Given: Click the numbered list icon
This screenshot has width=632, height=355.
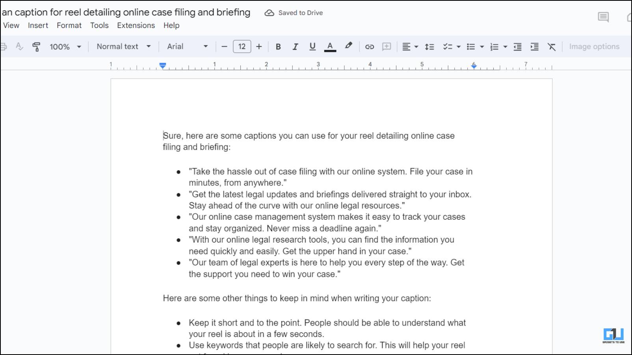Looking at the screenshot, I should pos(494,47).
